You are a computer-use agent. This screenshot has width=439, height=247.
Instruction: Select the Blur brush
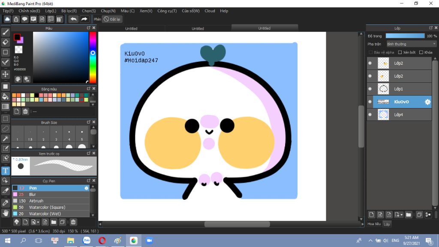click(51, 194)
